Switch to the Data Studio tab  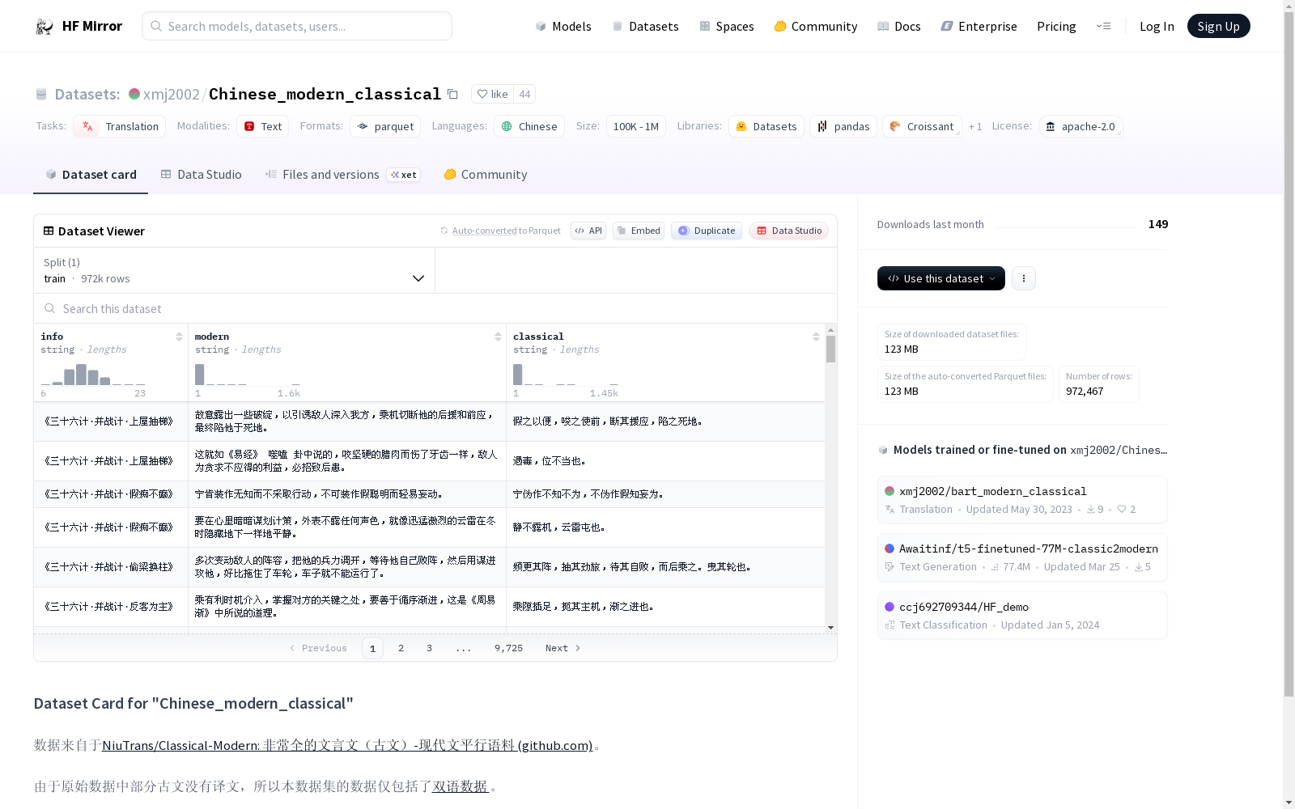pos(201,174)
